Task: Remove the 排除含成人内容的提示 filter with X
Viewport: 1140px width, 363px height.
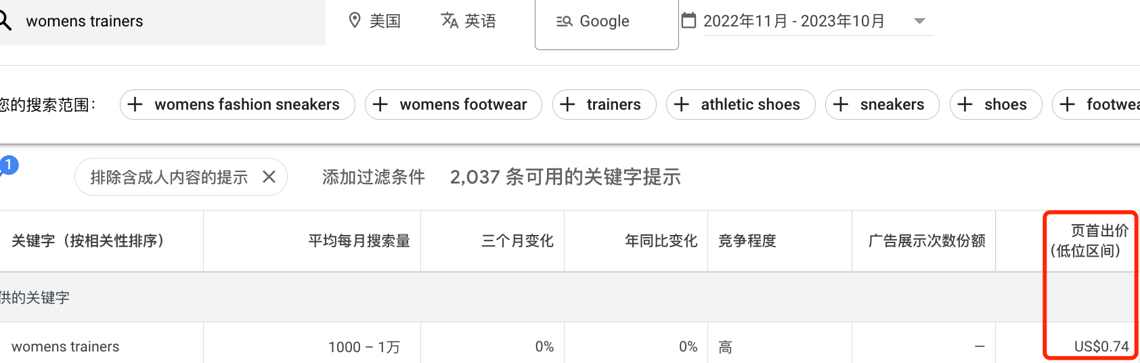Action: 269,177
